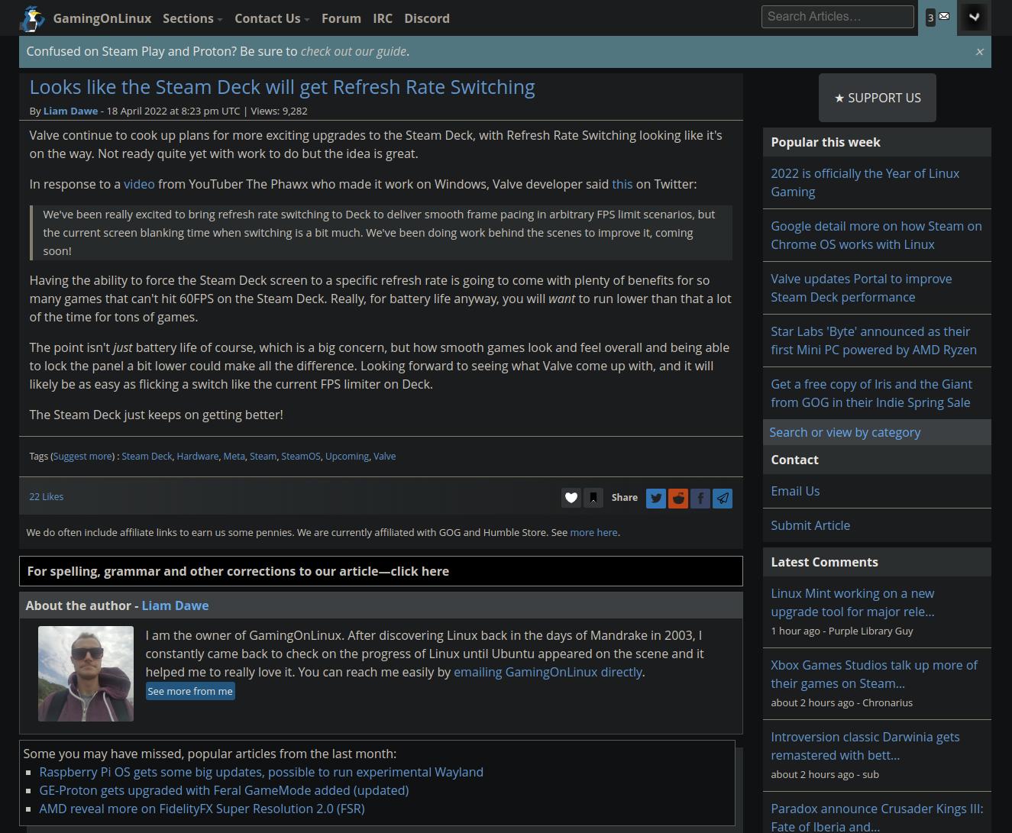Viewport: 1012px width, 833px height.
Task: Click See more from me button
Action: pyautogui.click(x=190, y=691)
